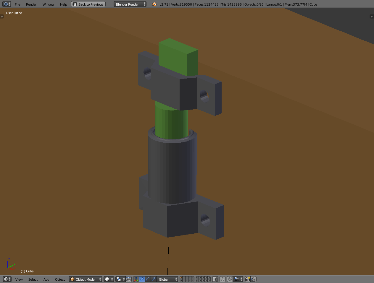Image resolution: width=374 pixels, height=283 pixels.
Task: Expand the left corner plus toggle
Action: pos(2,17)
